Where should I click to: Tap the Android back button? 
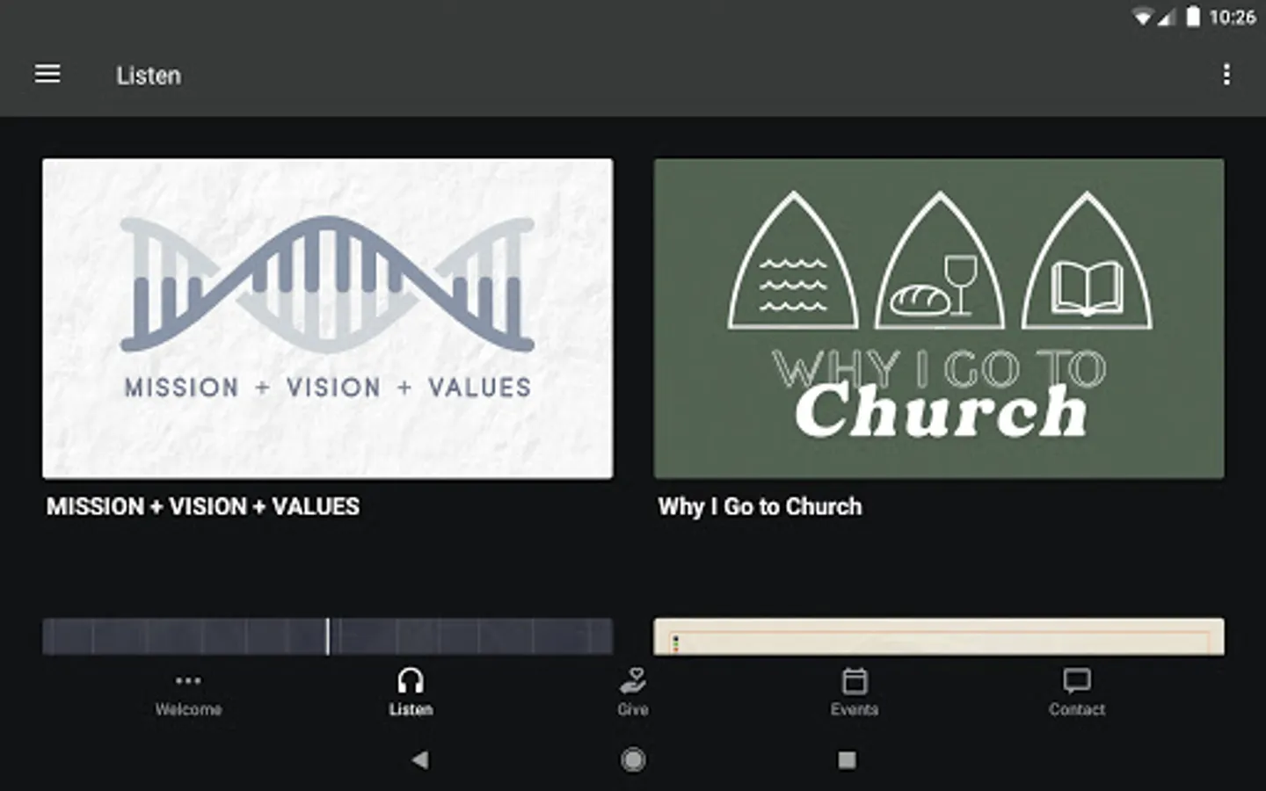pos(420,759)
